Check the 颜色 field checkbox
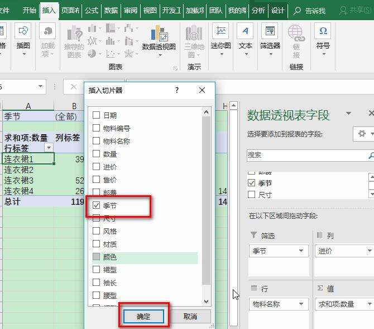This screenshot has height=329, width=374. coord(96,257)
